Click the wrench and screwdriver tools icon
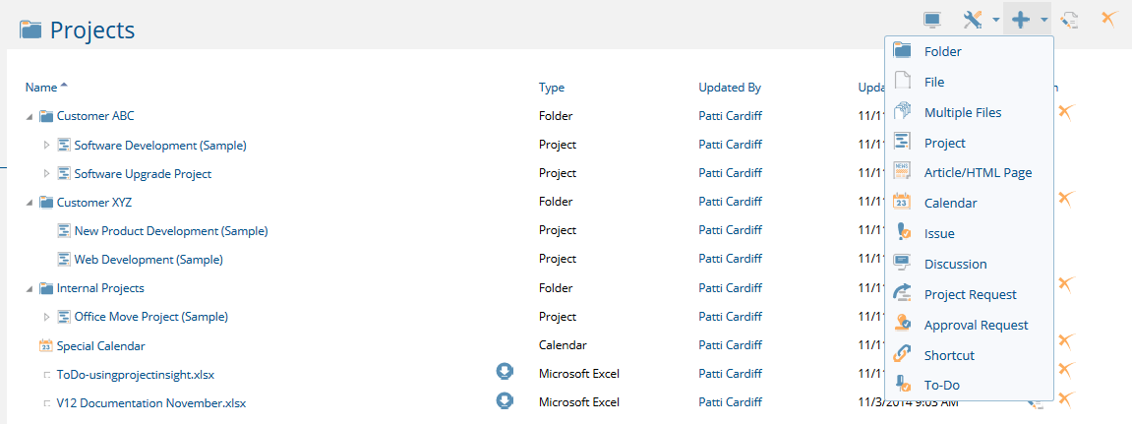The height and width of the screenshot is (424, 1132). coord(974,21)
